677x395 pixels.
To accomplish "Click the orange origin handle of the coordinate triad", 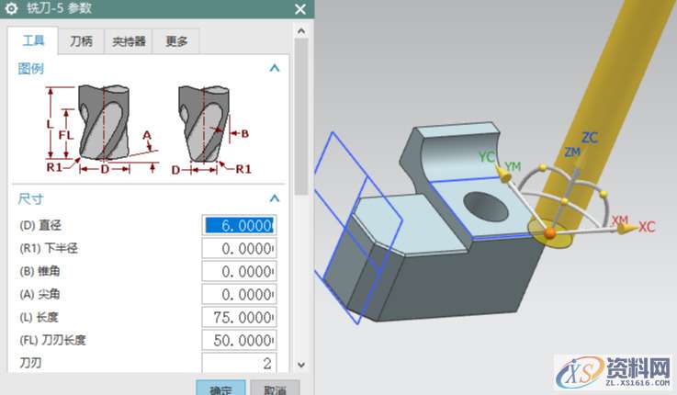I will click(x=549, y=235).
